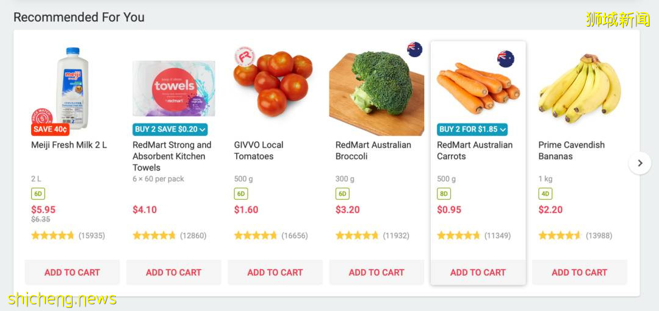This screenshot has height=311, width=659.
Task: Click the 4D freshness badge under bananas
Action: 546,194
